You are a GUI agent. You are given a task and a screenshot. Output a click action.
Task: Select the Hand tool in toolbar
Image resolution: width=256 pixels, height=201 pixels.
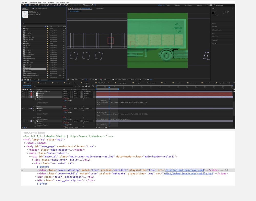(30, 5)
